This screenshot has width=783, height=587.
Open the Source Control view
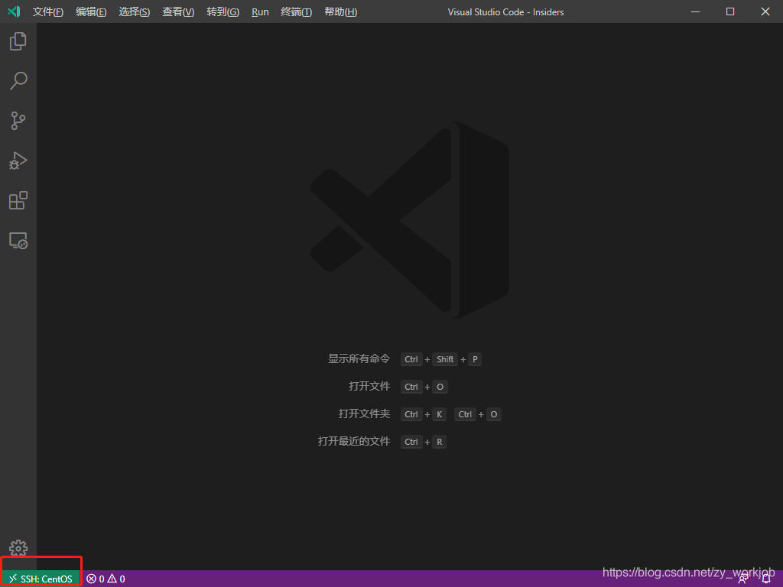pos(18,121)
